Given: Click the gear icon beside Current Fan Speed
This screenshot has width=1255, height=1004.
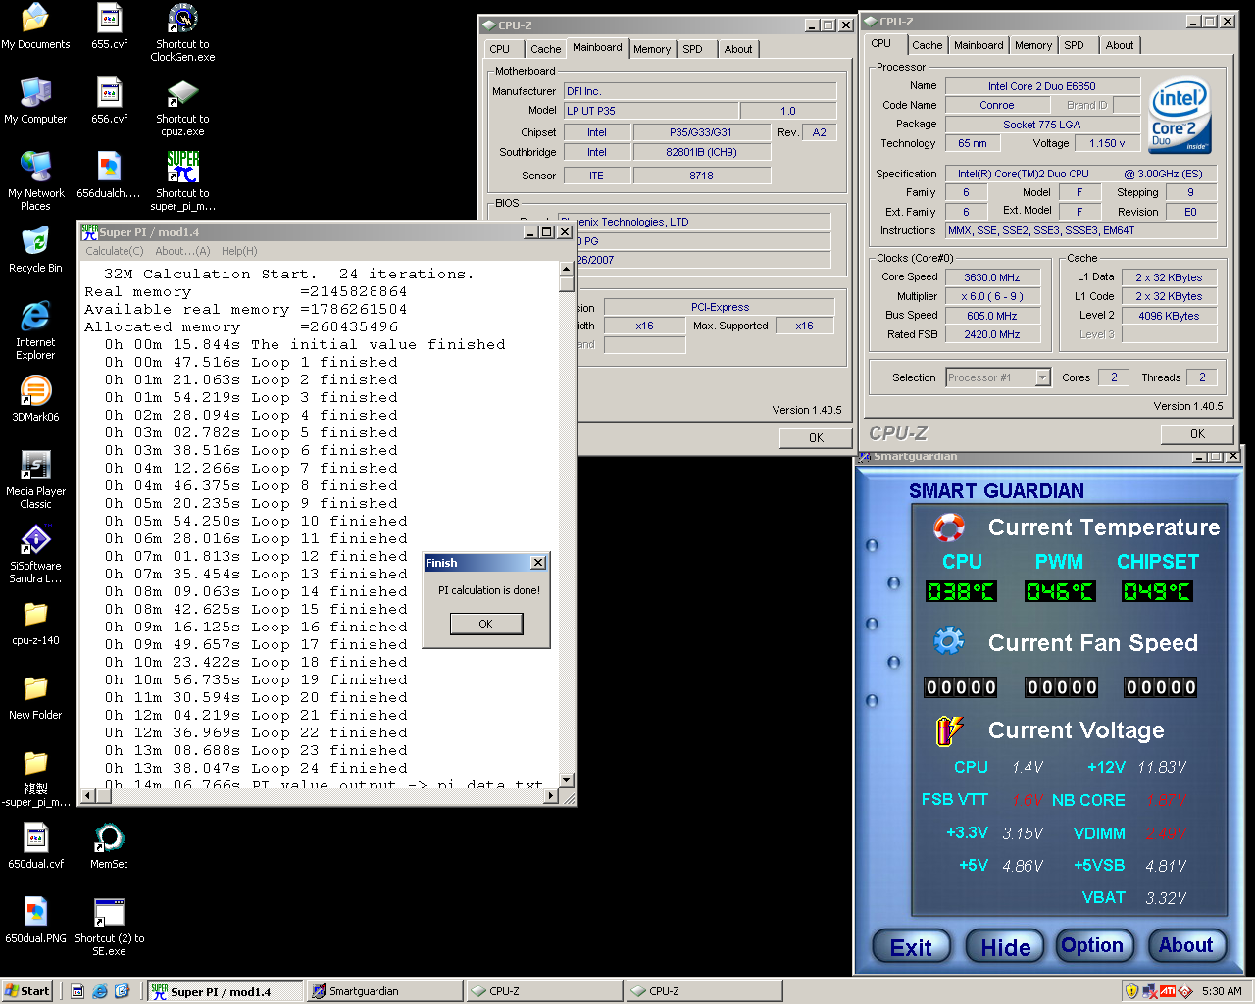Looking at the screenshot, I should [949, 642].
